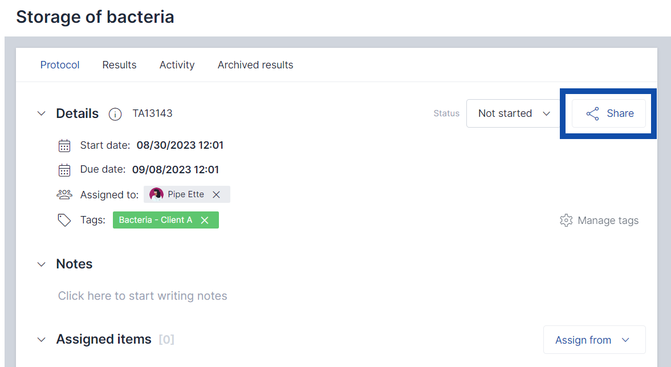Open the Activity tab
The height and width of the screenshot is (367, 671).
click(177, 65)
